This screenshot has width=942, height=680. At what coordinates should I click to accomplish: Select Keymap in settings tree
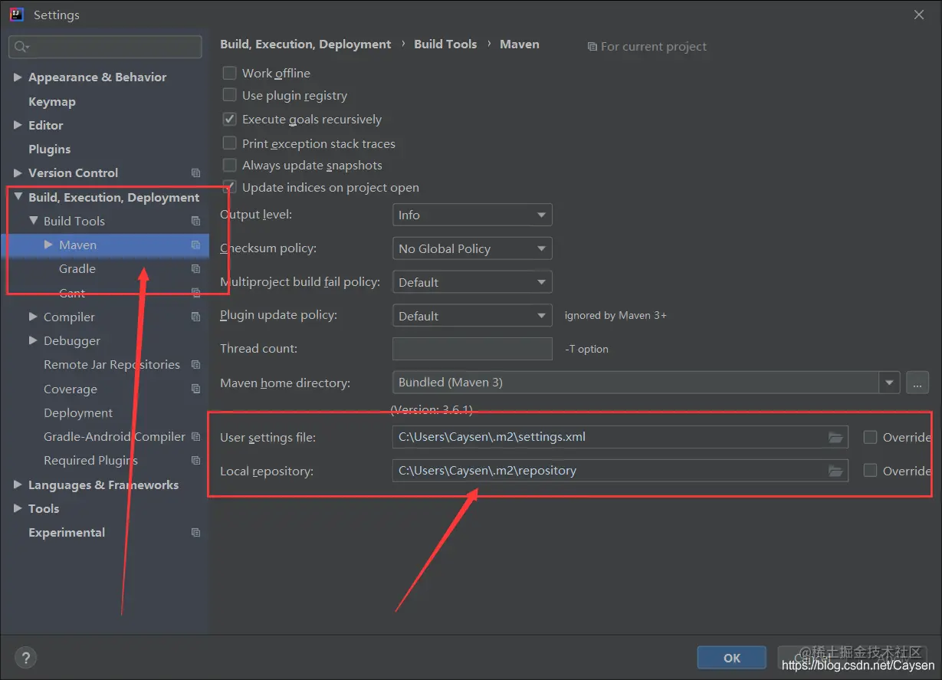tap(52, 101)
